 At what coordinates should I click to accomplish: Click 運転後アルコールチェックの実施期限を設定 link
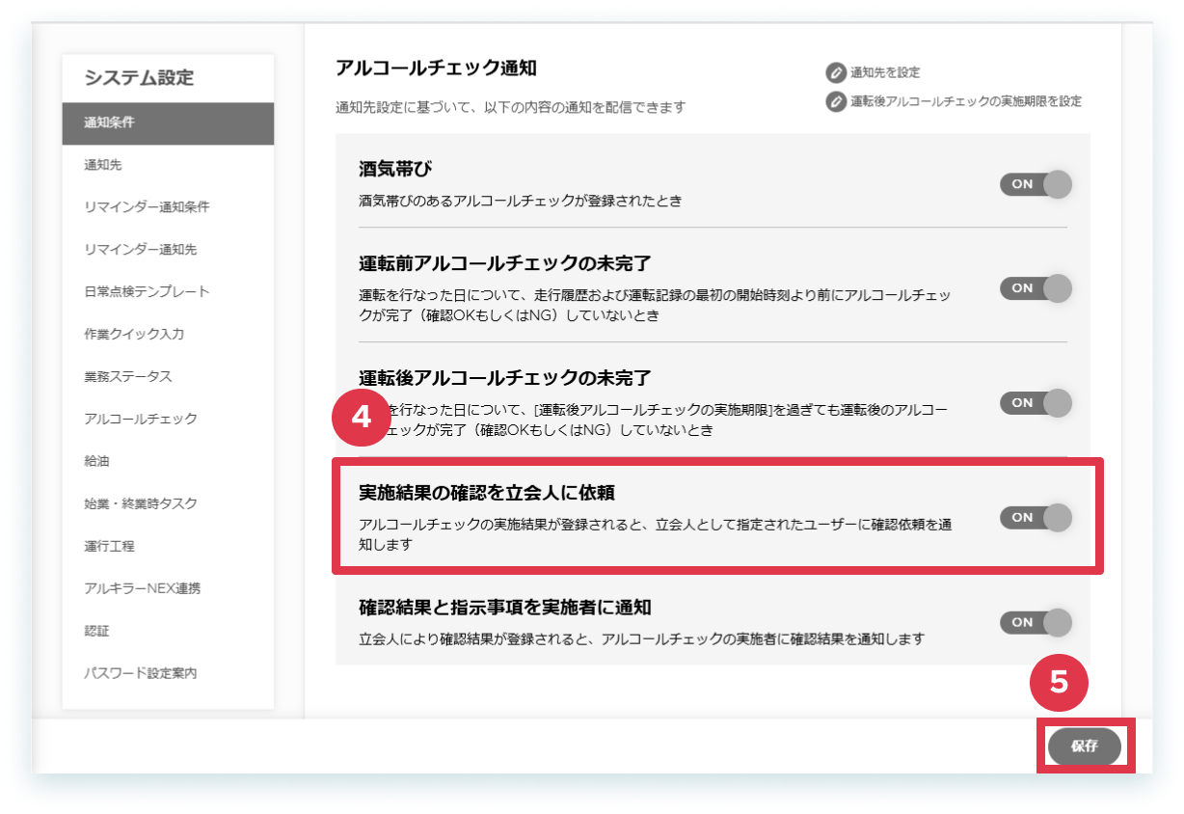pos(966,101)
